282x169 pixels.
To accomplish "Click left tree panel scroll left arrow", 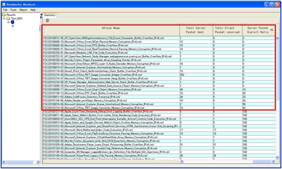I will point(4,162).
